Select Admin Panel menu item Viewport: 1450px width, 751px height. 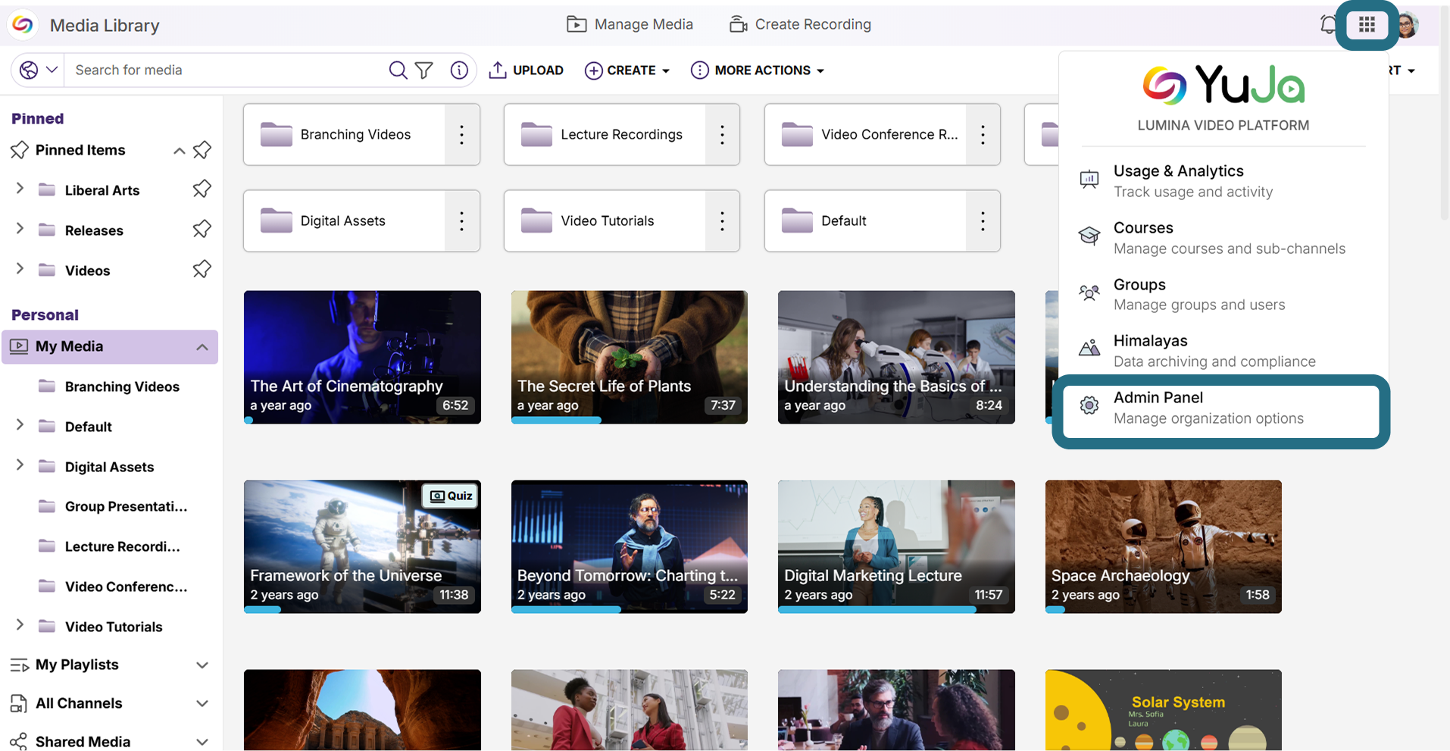click(1221, 411)
